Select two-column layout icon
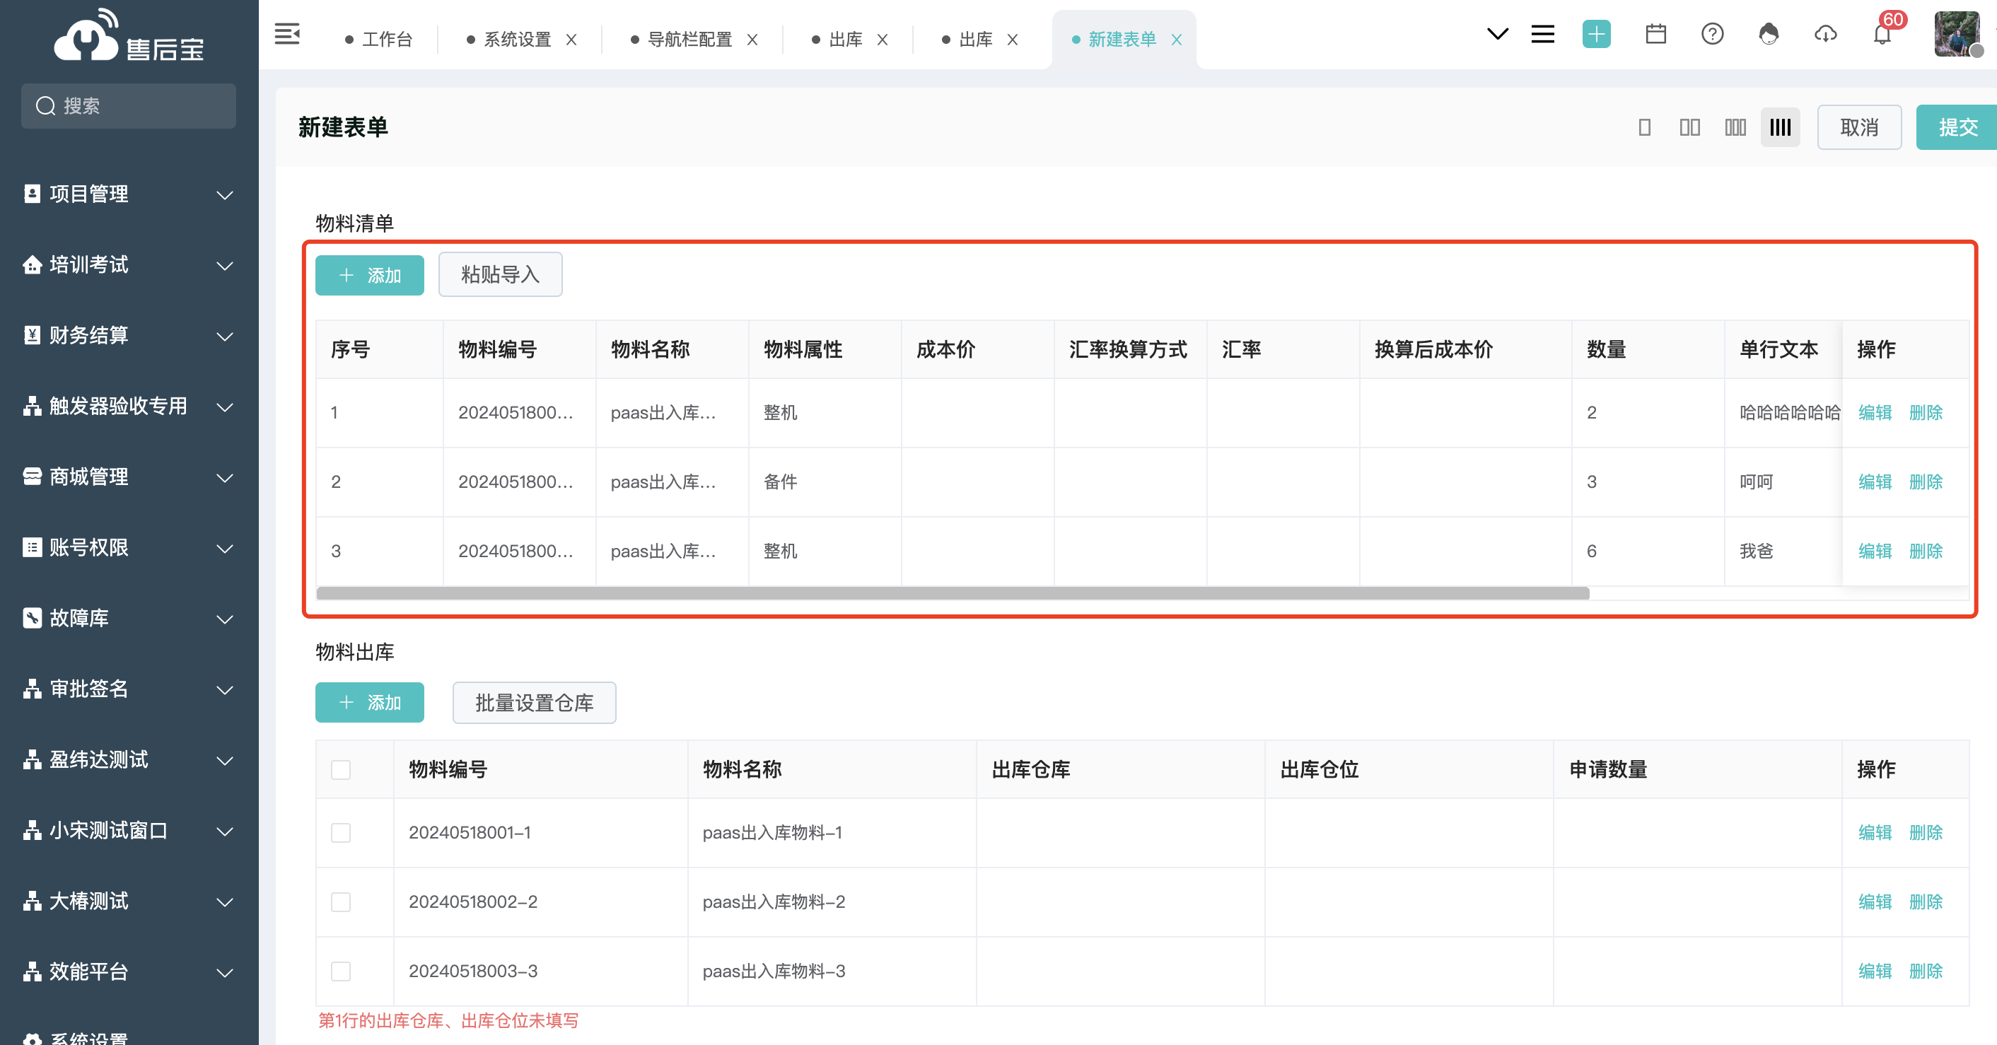 (x=1690, y=127)
